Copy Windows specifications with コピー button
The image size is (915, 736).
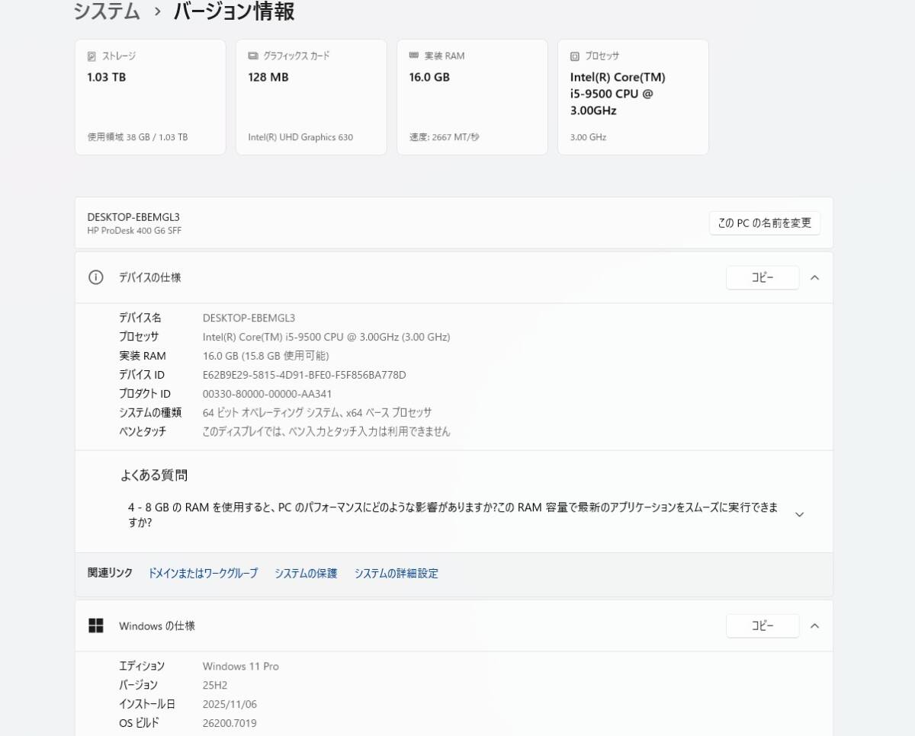click(x=762, y=626)
